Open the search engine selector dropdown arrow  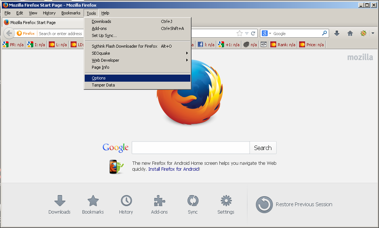pyautogui.click(x=270, y=34)
